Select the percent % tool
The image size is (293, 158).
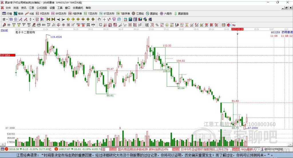click(157, 25)
